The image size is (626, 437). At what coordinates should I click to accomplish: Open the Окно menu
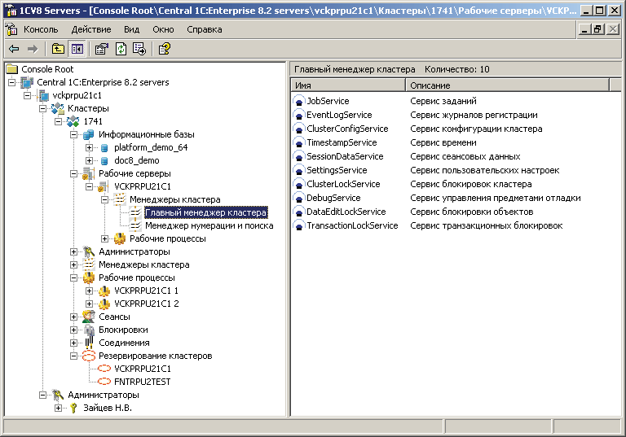(x=163, y=29)
